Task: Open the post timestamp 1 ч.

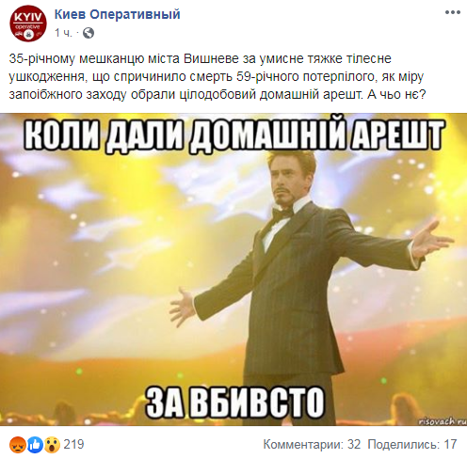Action: pyautogui.click(x=63, y=33)
